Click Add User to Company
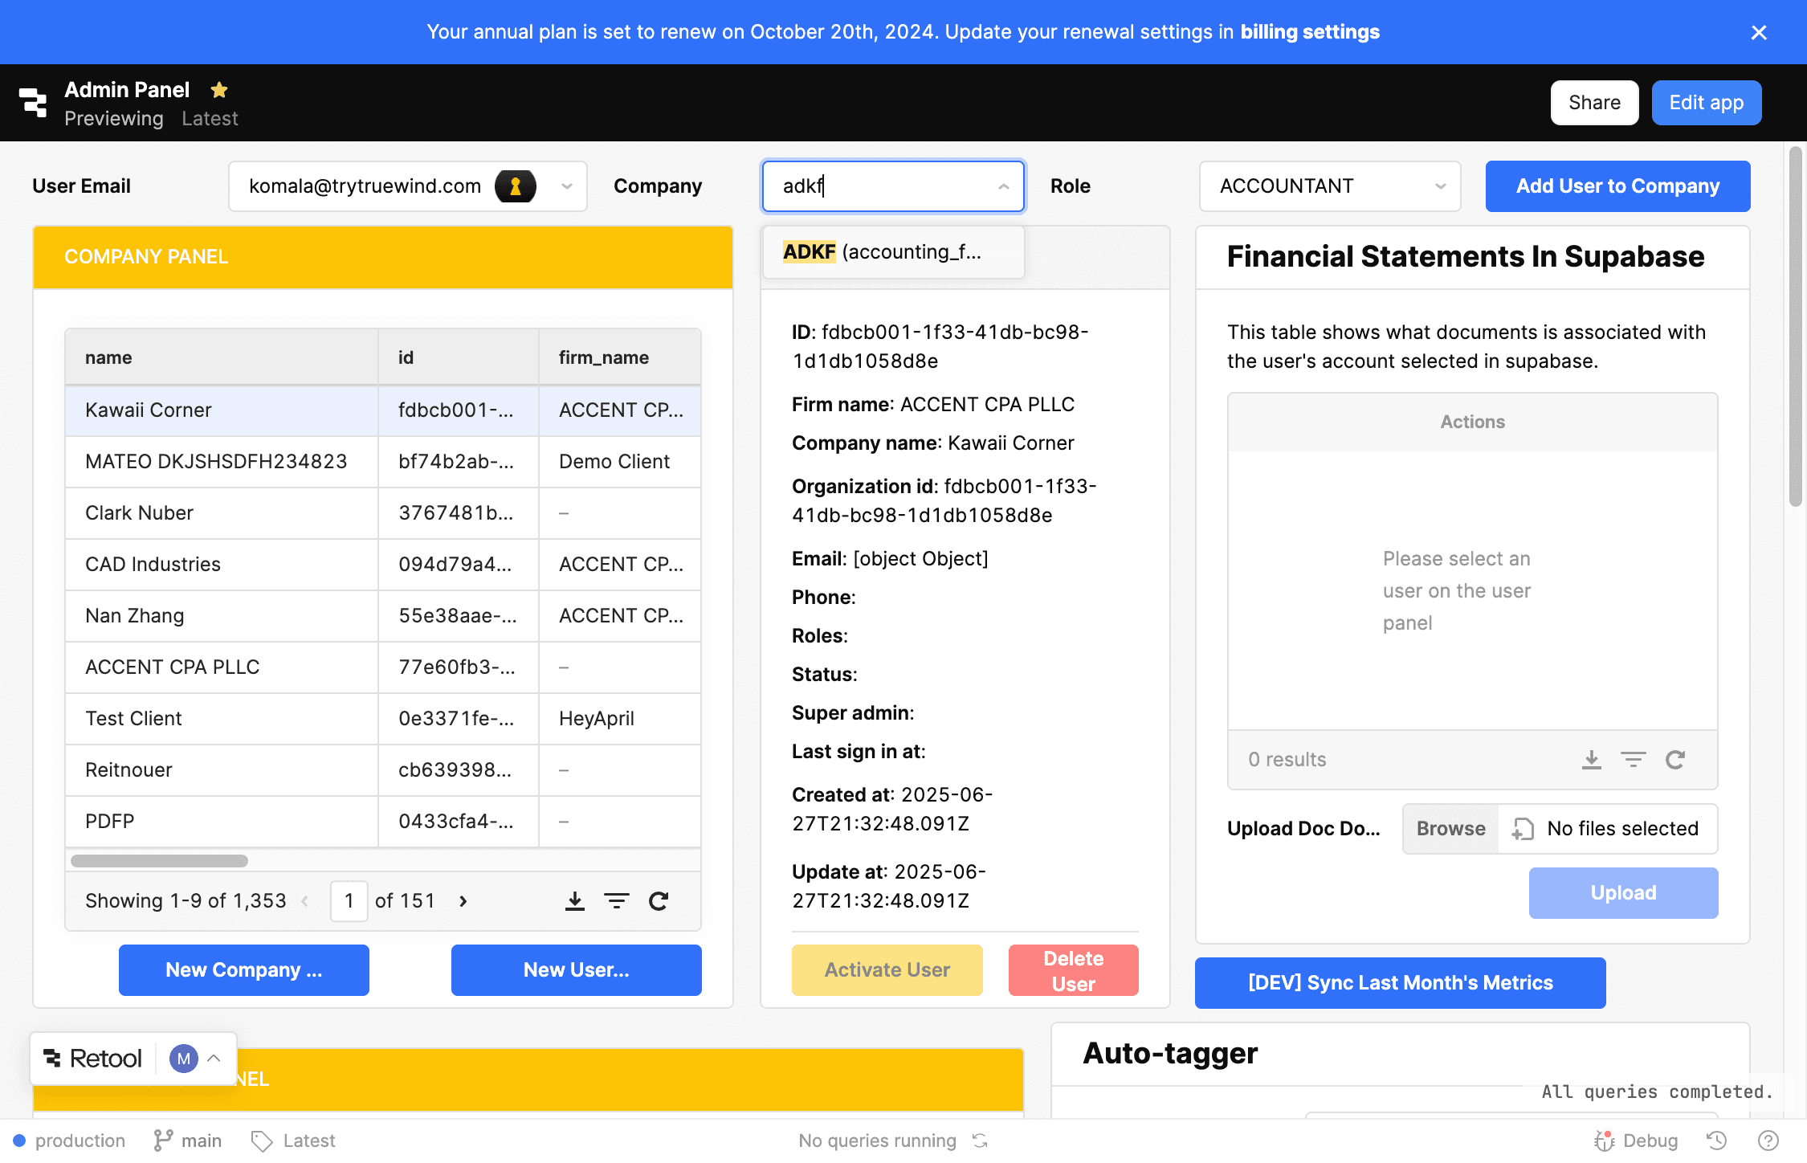 point(1617,186)
